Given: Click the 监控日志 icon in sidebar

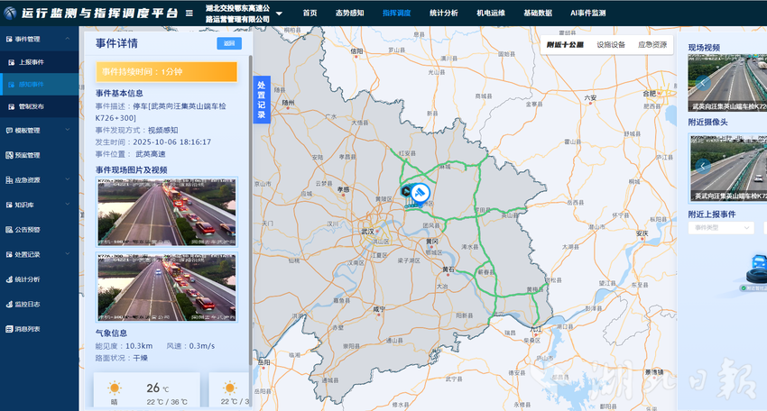Looking at the screenshot, I should coord(8,305).
